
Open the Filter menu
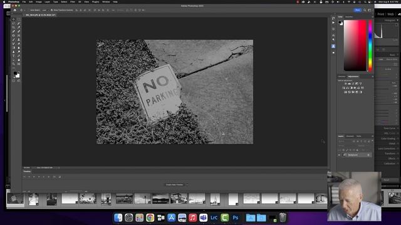[73, 2]
